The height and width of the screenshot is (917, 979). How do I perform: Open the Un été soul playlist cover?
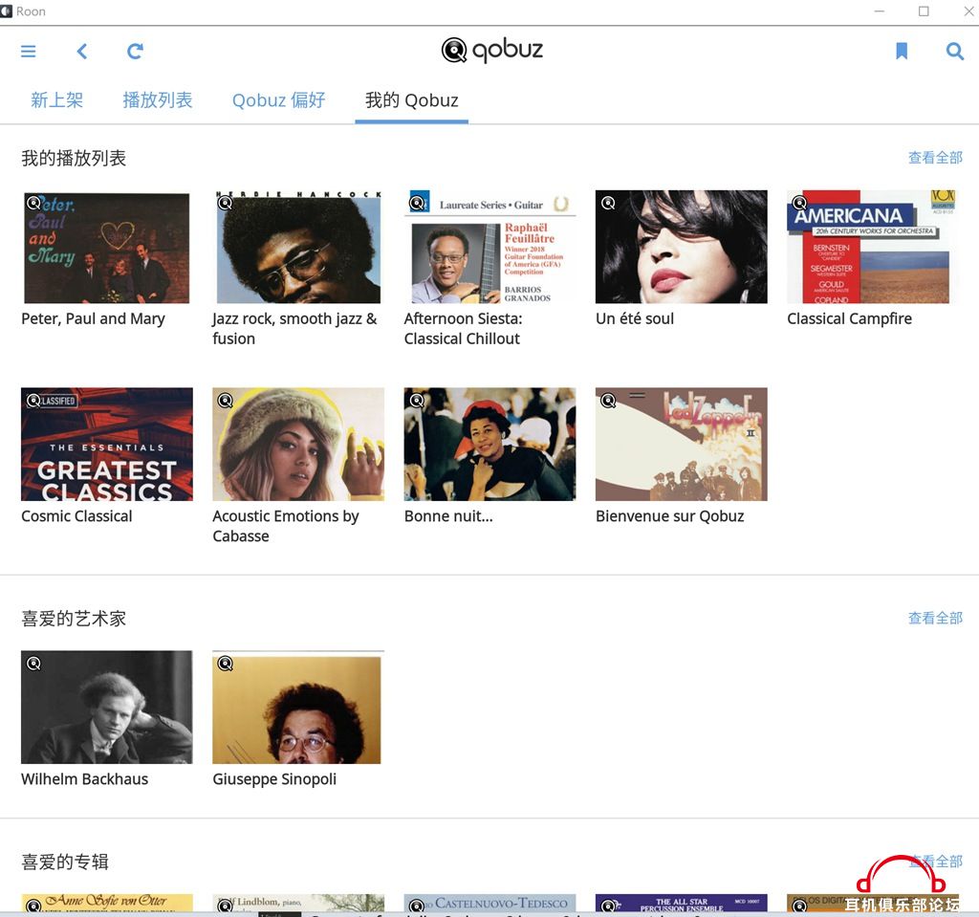point(681,248)
